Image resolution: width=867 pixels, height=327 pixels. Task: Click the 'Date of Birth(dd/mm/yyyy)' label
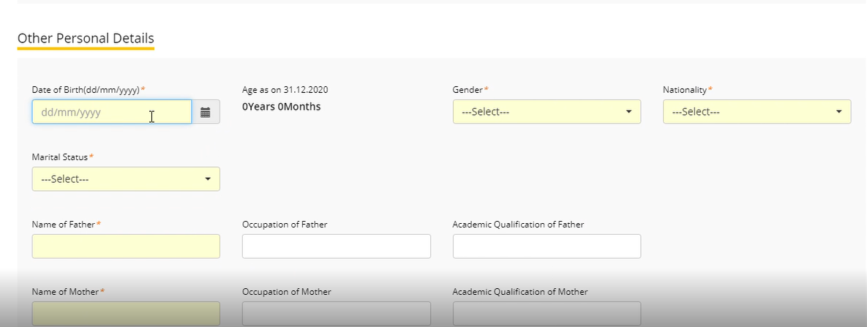[x=86, y=90]
